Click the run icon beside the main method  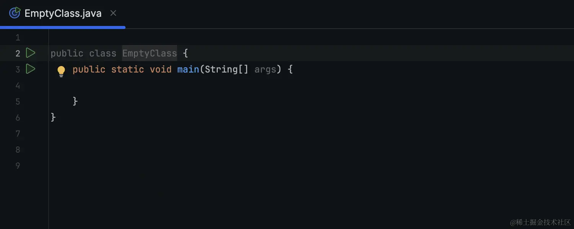[31, 69]
